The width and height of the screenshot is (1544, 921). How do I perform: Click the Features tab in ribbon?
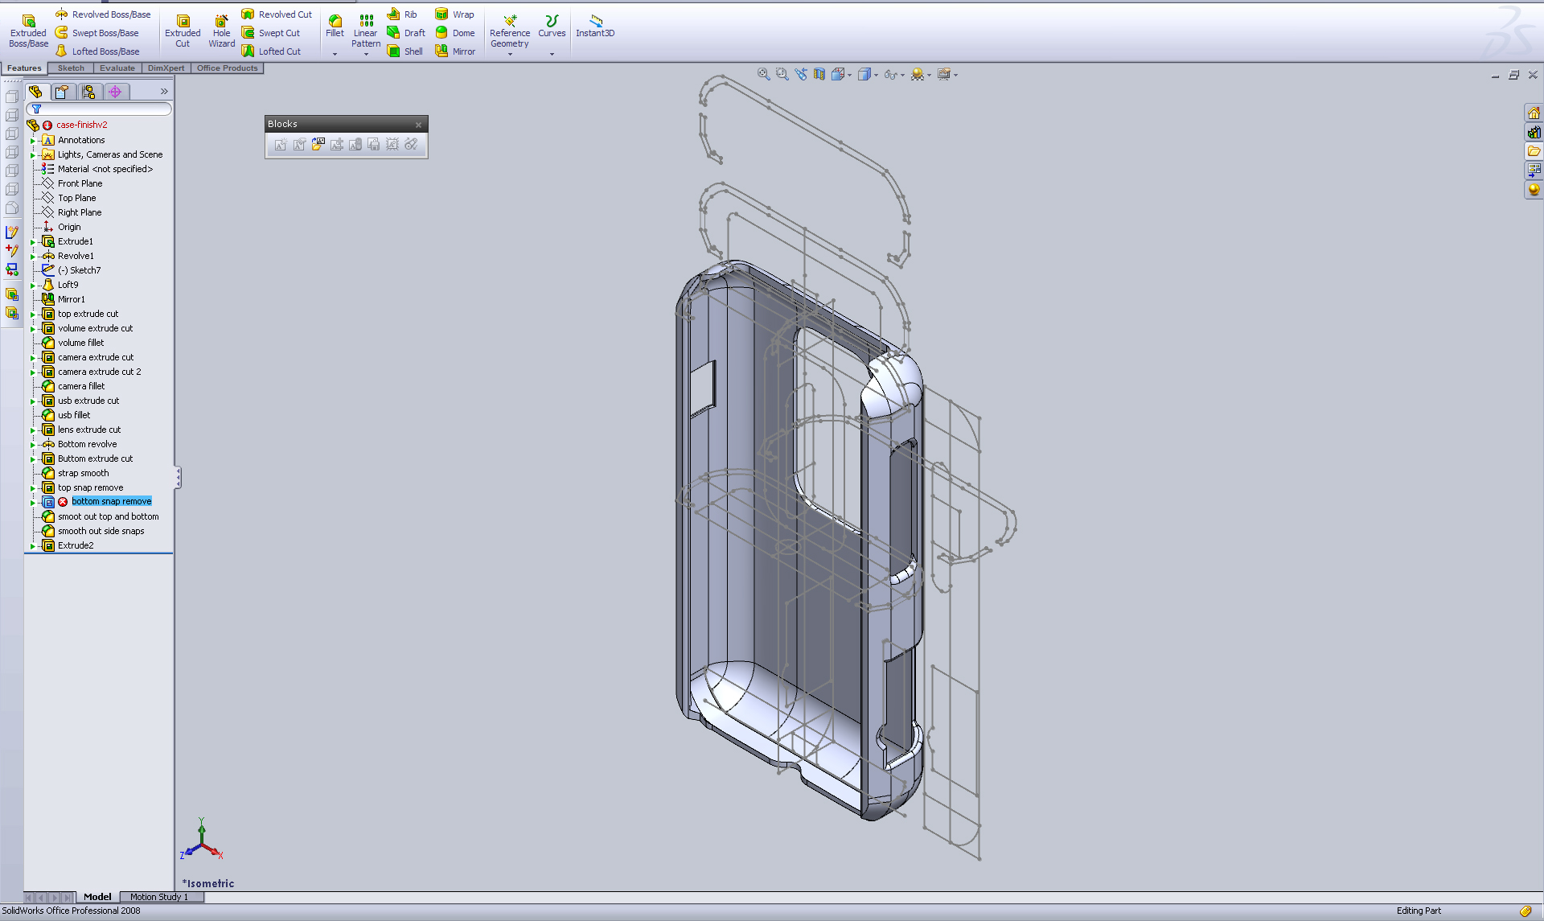click(24, 68)
